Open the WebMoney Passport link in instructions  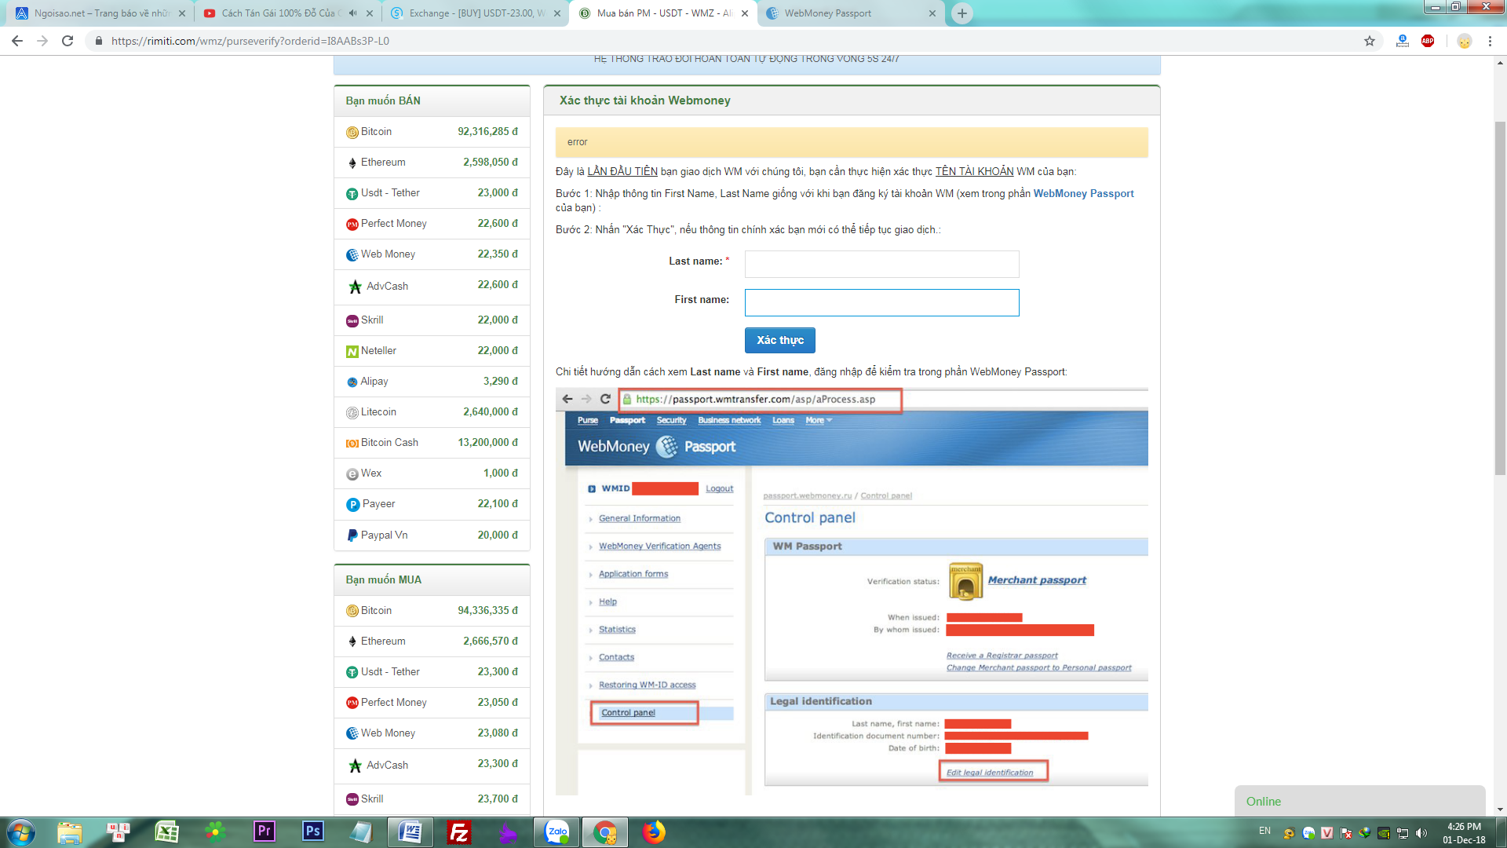pyautogui.click(x=1083, y=193)
